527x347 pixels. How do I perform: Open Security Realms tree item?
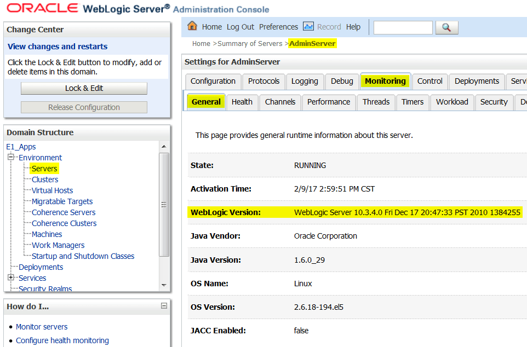coord(45,288)
